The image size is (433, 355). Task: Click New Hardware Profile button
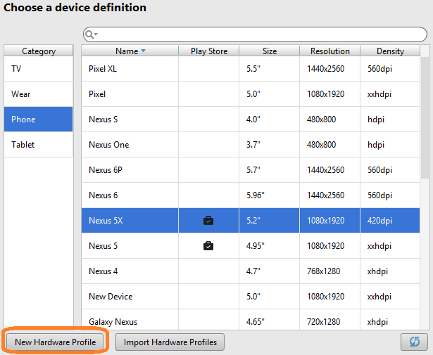55,342
